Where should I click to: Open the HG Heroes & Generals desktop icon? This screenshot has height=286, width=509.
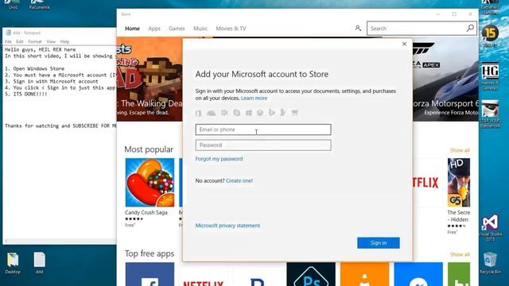click(490, 76)
